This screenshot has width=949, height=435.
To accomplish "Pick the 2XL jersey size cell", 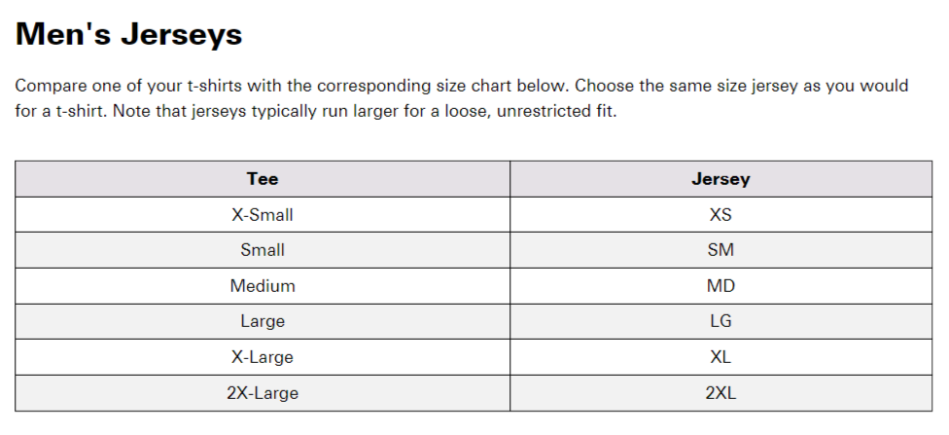I will click(x=721, y=393).
